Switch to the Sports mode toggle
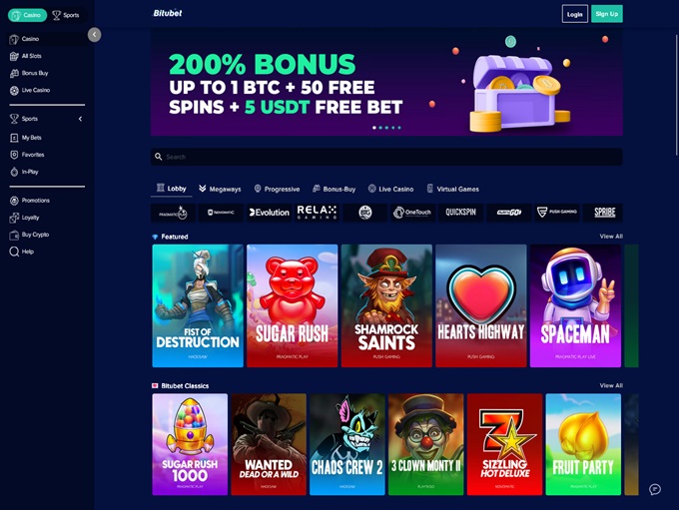The image size is (679, 510). tap(66, 15)
